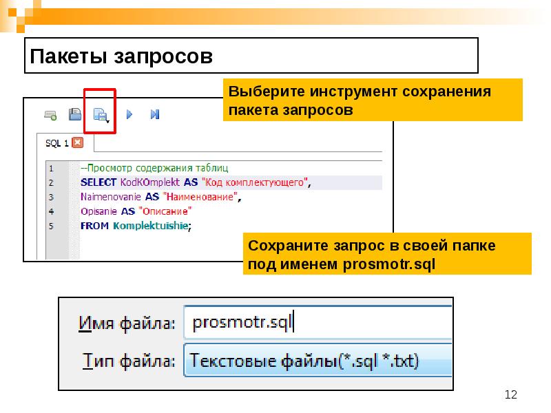Click the Komplektuishie table name
Screen dimensions: 551x413
point(152,226)
